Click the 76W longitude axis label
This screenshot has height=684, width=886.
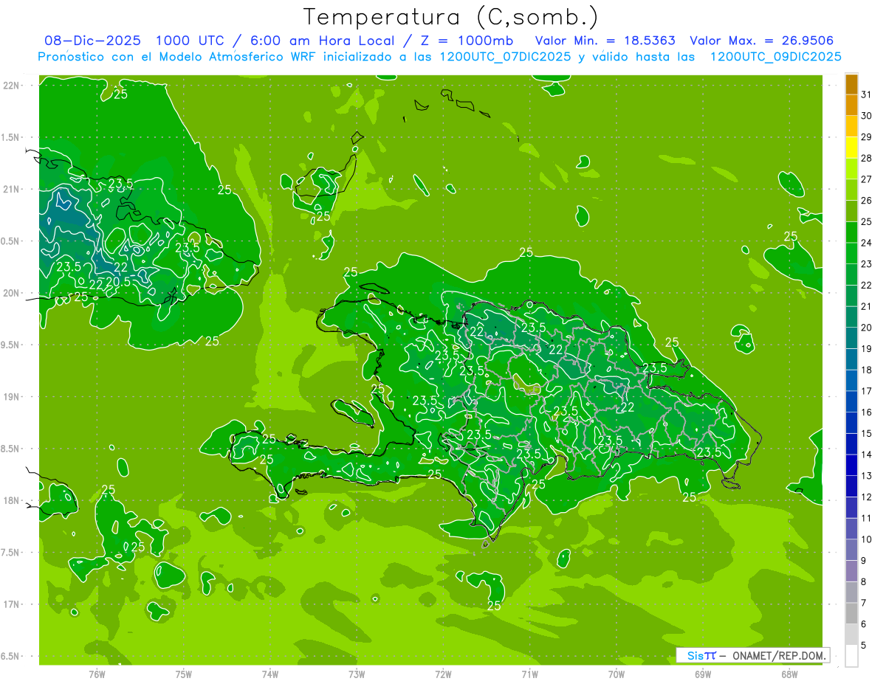pos(97,674)
